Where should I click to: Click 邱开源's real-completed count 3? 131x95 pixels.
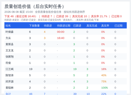pyautogui.click(x=87, y=82)
